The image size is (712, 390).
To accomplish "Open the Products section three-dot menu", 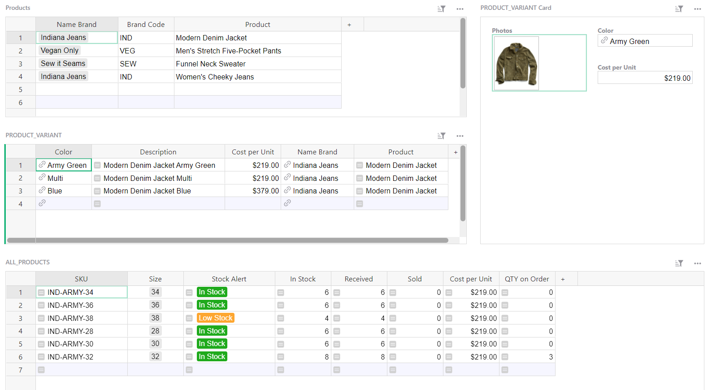I will point(460,9).
